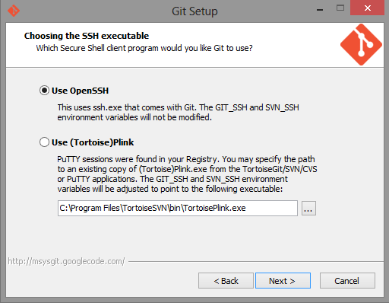Image resolution: width=389 pixels, height=303 pixels.
Task: Click the OpenSSH description about ssh.exe
Action: [x=178, y=113]
